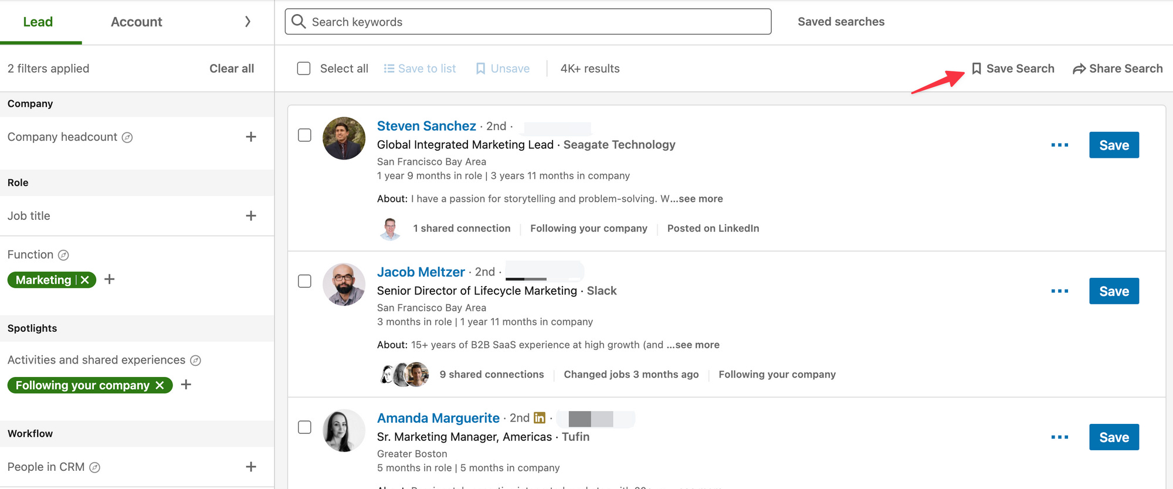Expand the Company headcount filter
1173x489 pixels.
251,137
